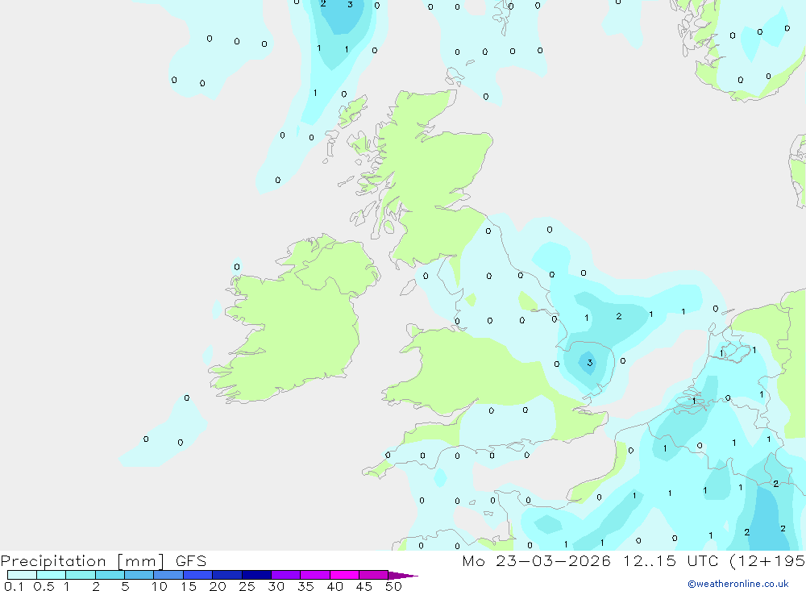Pick the 10–15 mm legend color swatch

(x=168, y=575)
